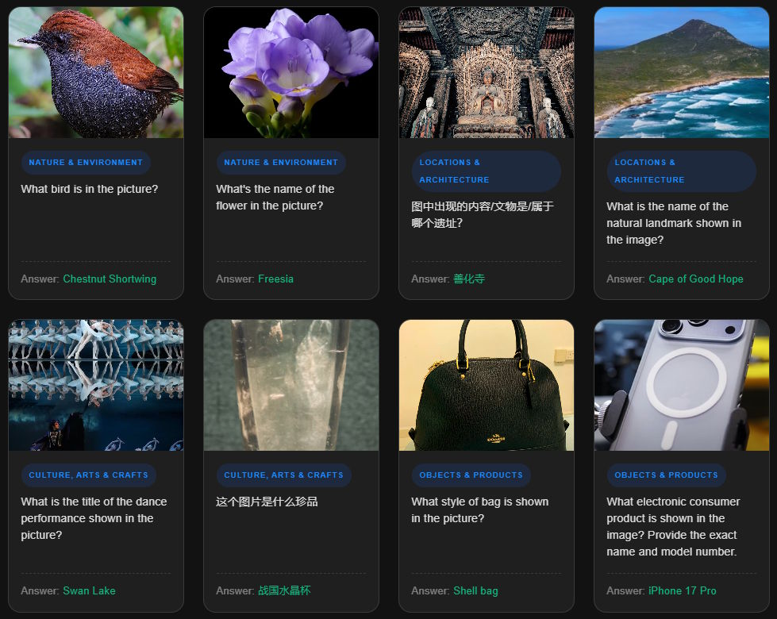Click the chestnut bird photo thumbnail
This screenshot has height=619, width=777.
[x=96, y=73]
